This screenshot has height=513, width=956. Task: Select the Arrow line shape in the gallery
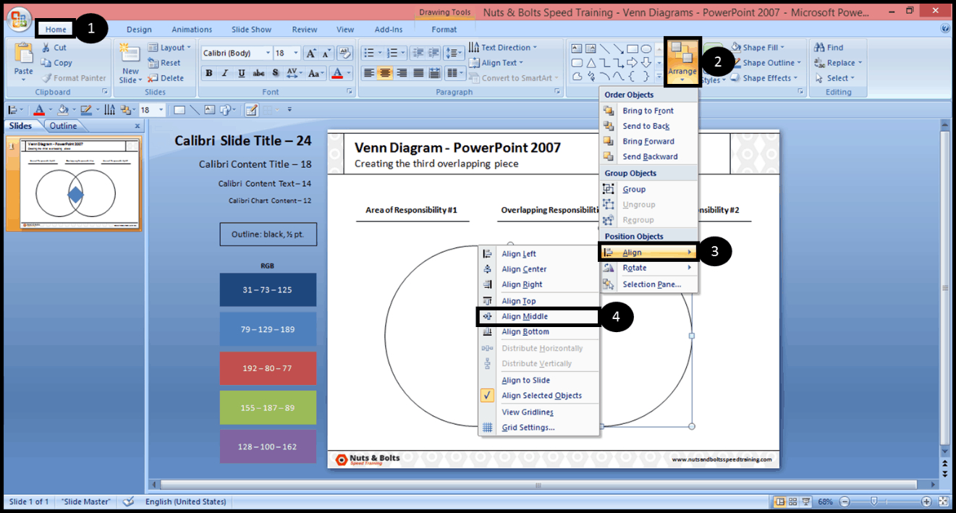coord(619,48)
